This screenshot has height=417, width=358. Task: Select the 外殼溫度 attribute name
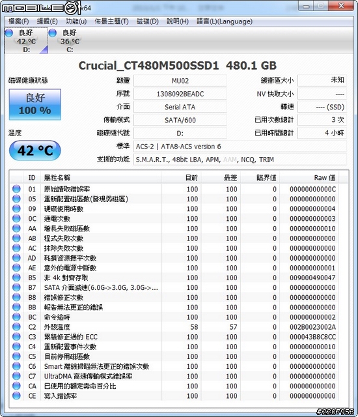tap(57, 327)
